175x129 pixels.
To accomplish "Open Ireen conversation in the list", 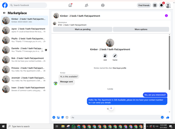I will point(24,89).
